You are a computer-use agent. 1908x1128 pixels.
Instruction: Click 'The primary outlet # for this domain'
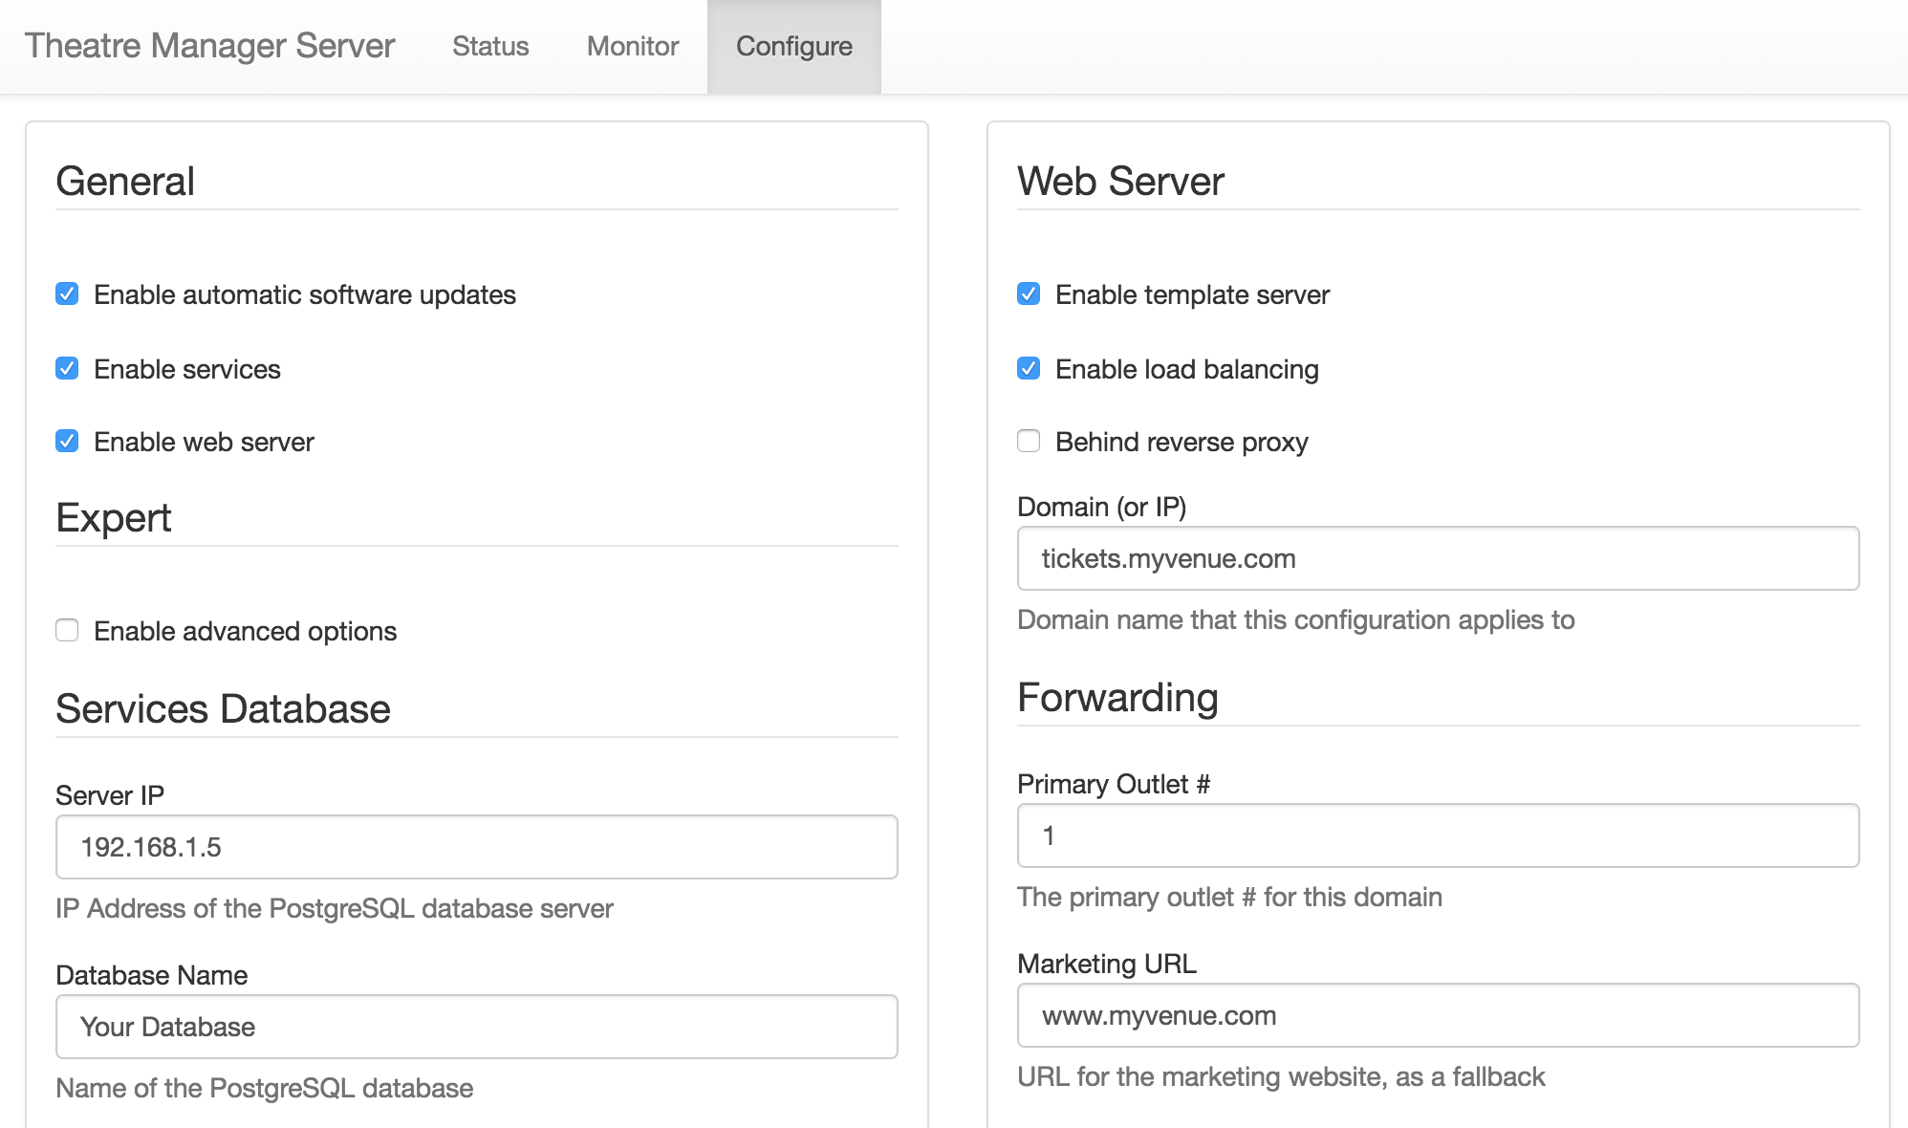click(x=1230, y=897)
